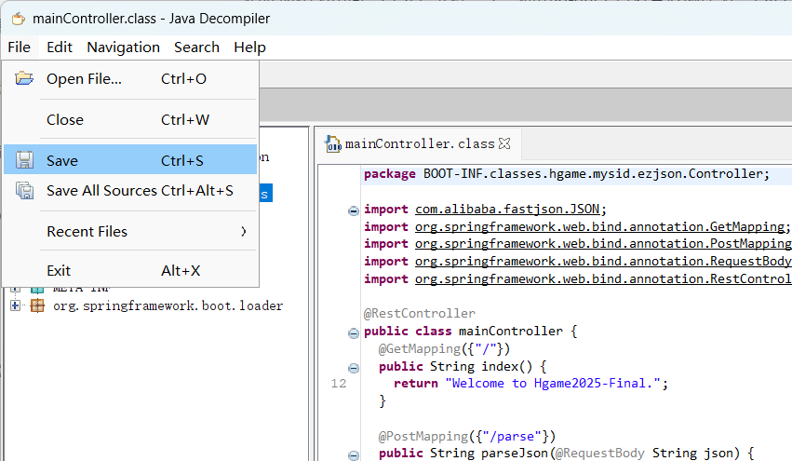Open the Navigation menu

[x=123, y=47]
